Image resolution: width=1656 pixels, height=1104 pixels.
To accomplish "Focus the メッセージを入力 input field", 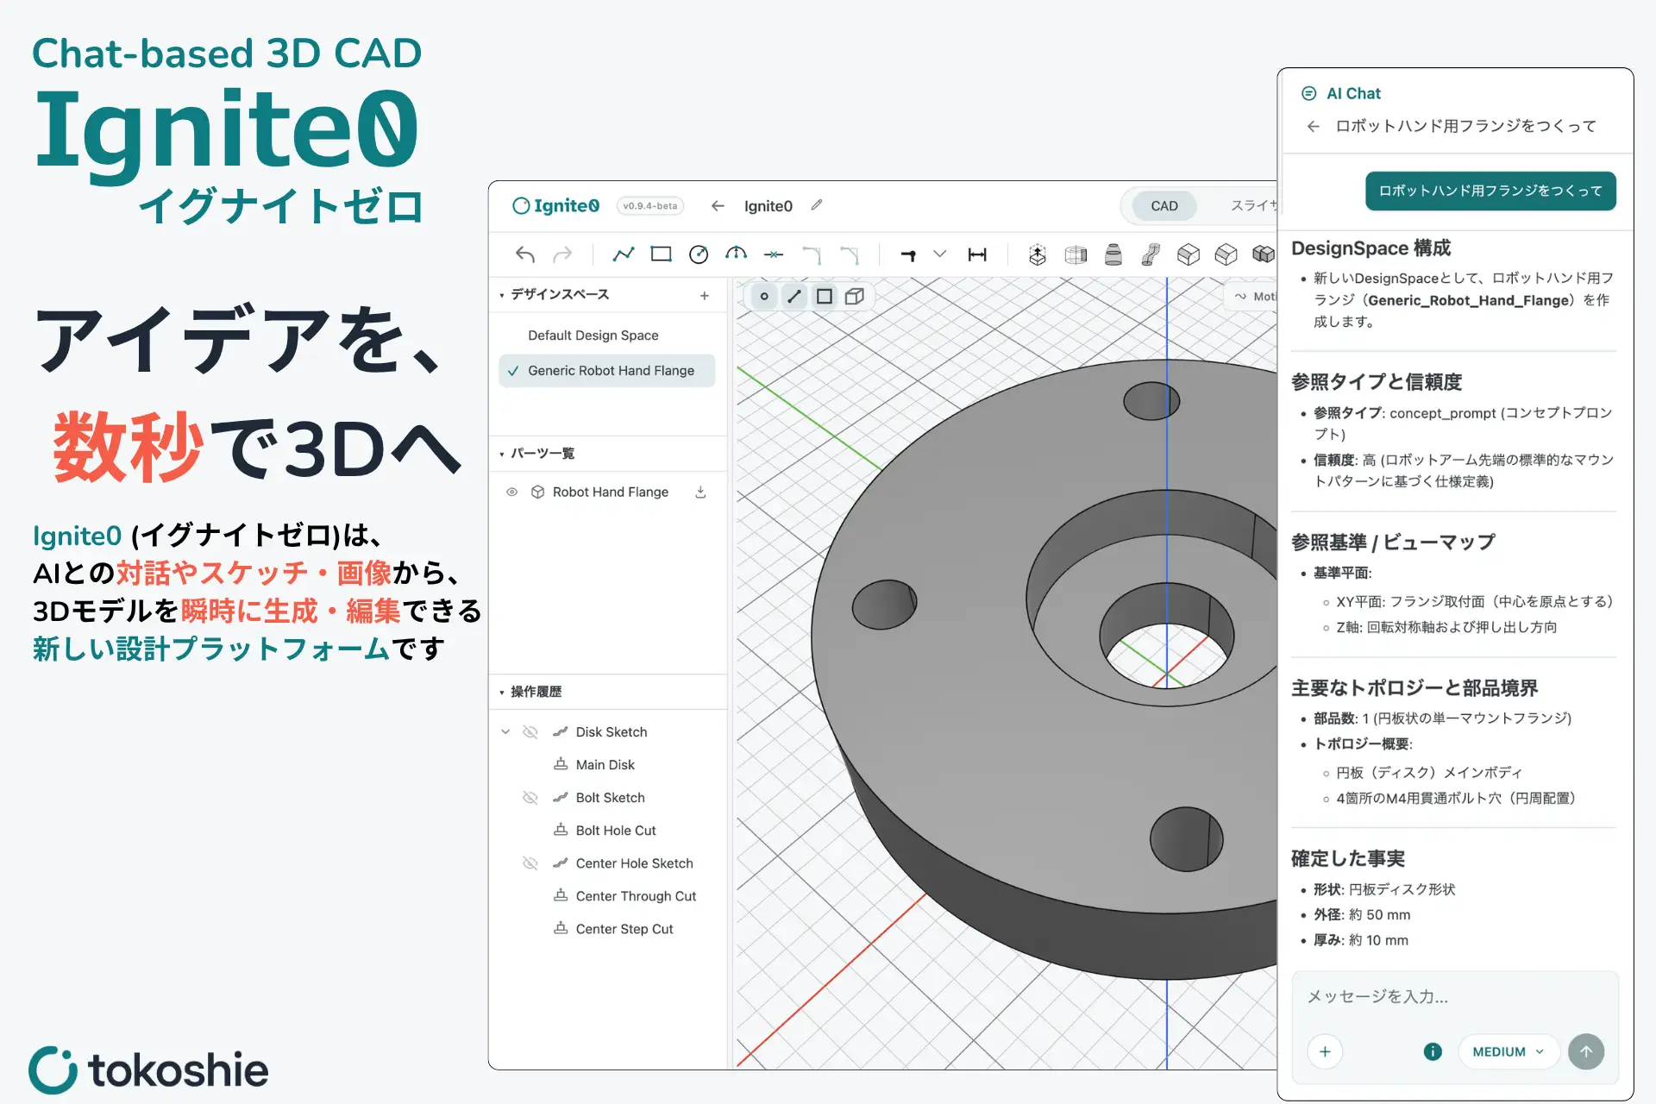I will click(x=1454, y=997).
